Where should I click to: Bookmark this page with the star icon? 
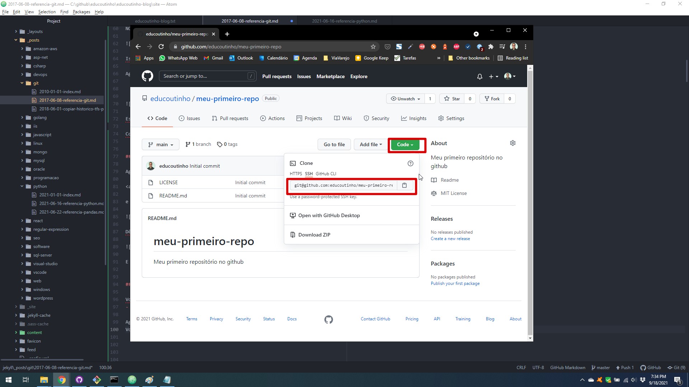pyautogui.click(x=373, y=47)
